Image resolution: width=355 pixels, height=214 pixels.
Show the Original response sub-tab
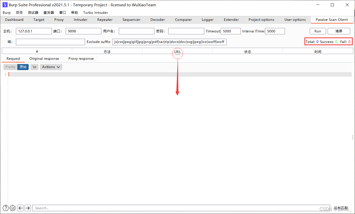(44, 59)
